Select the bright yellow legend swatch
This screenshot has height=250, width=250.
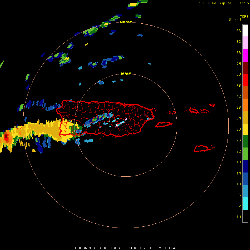245,129
